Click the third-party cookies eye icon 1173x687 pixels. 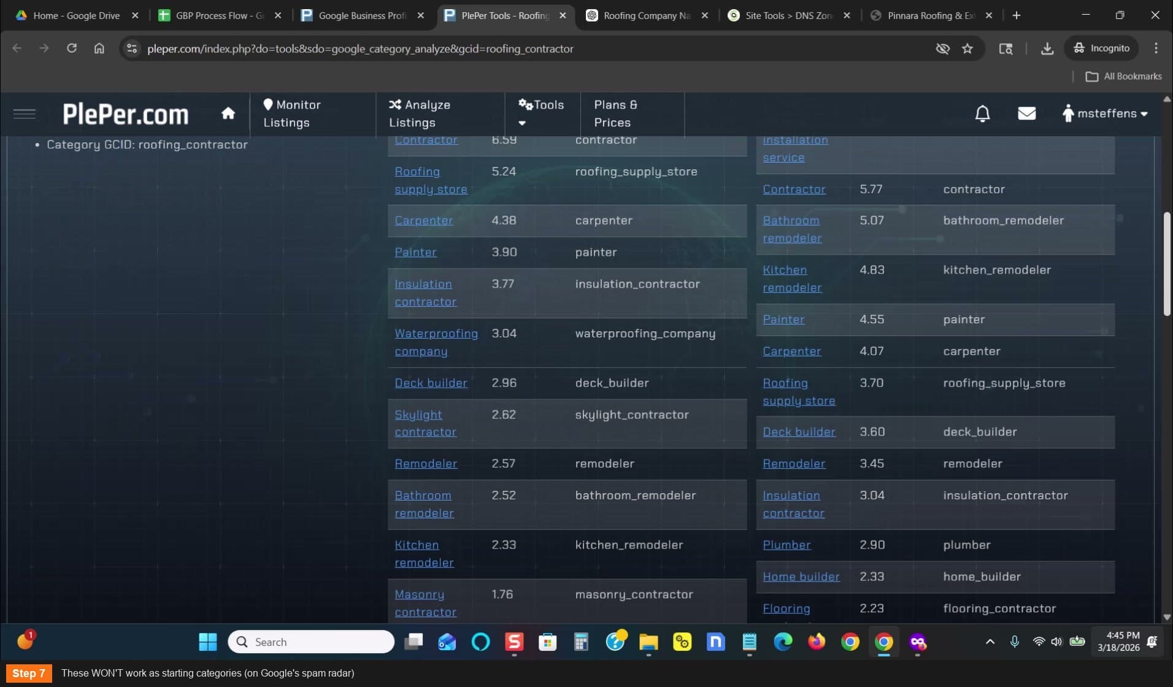click(x=942, y=48)
